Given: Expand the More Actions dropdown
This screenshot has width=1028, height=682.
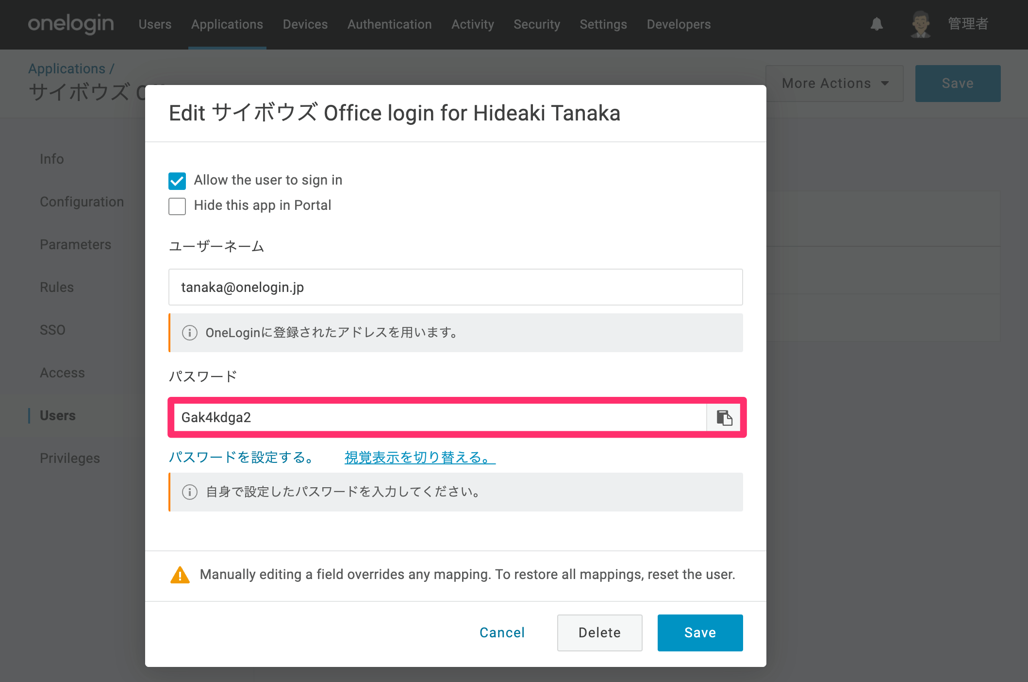Looking at the screenshot, I should point(834,84).
